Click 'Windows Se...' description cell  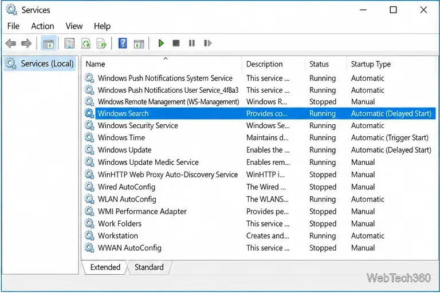(x=268, y=125)
